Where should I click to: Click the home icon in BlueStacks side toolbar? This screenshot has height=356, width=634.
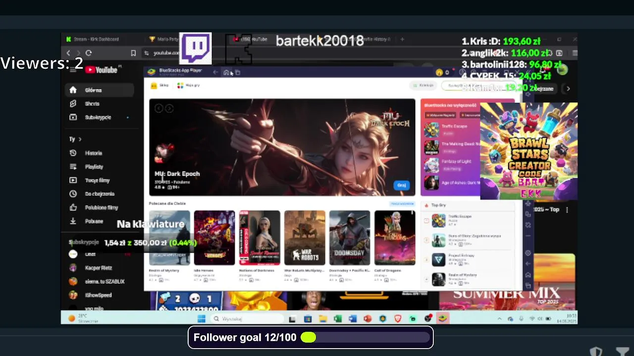coord(528,275)
